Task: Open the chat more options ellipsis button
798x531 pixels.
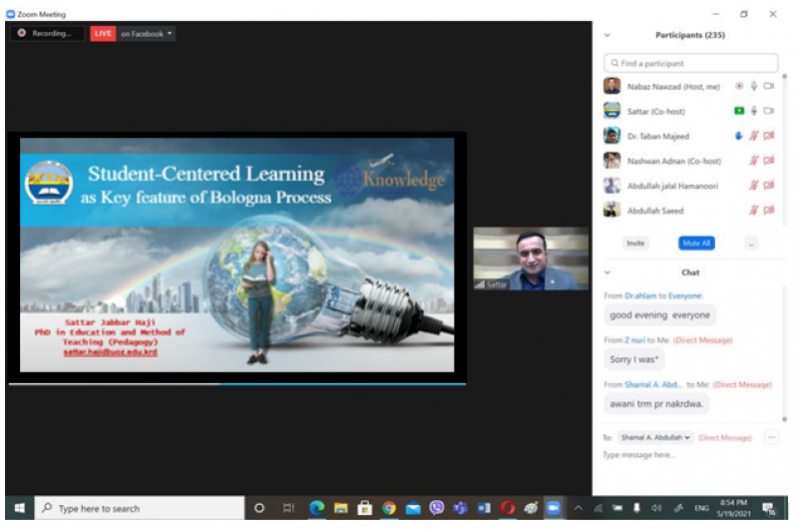Action: point(770,437)
